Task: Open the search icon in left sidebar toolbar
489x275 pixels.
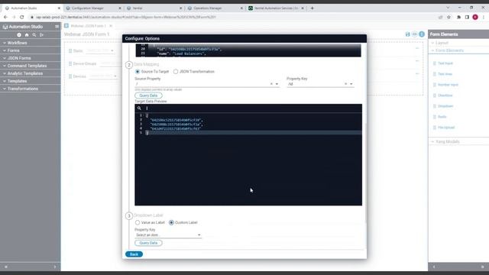Action: coord(34,35)
